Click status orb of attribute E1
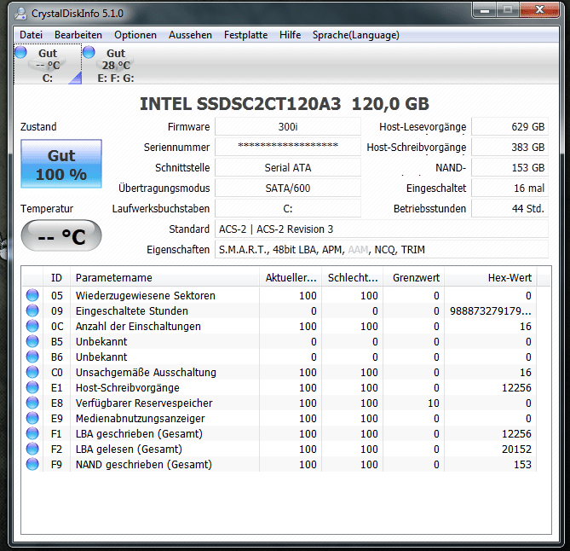570x551 pixels. click(x=32, y=387)
